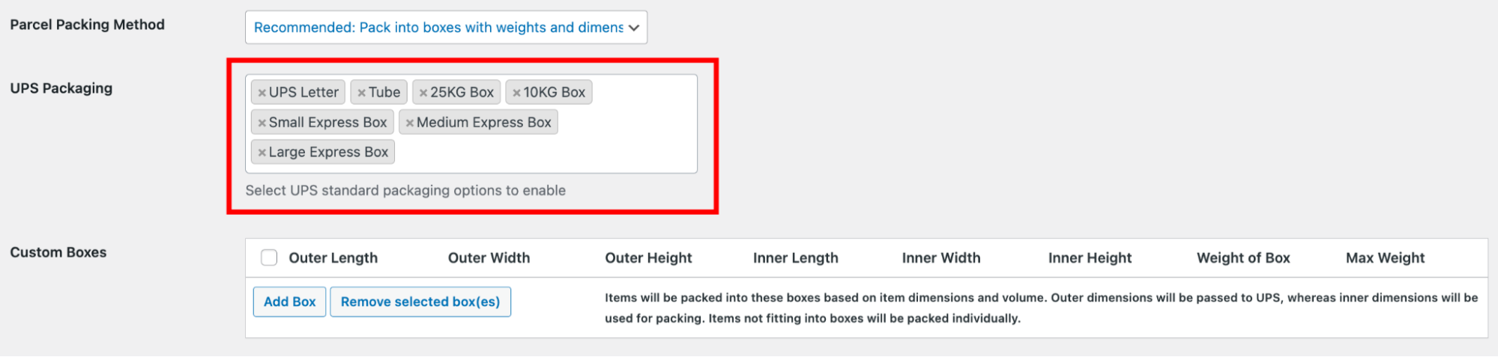Click the Max Weight column header

pos(1385,258)
